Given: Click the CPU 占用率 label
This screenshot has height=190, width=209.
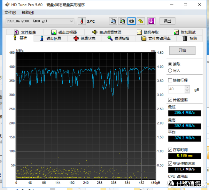Looking at the screenshot, I should 178,176.
